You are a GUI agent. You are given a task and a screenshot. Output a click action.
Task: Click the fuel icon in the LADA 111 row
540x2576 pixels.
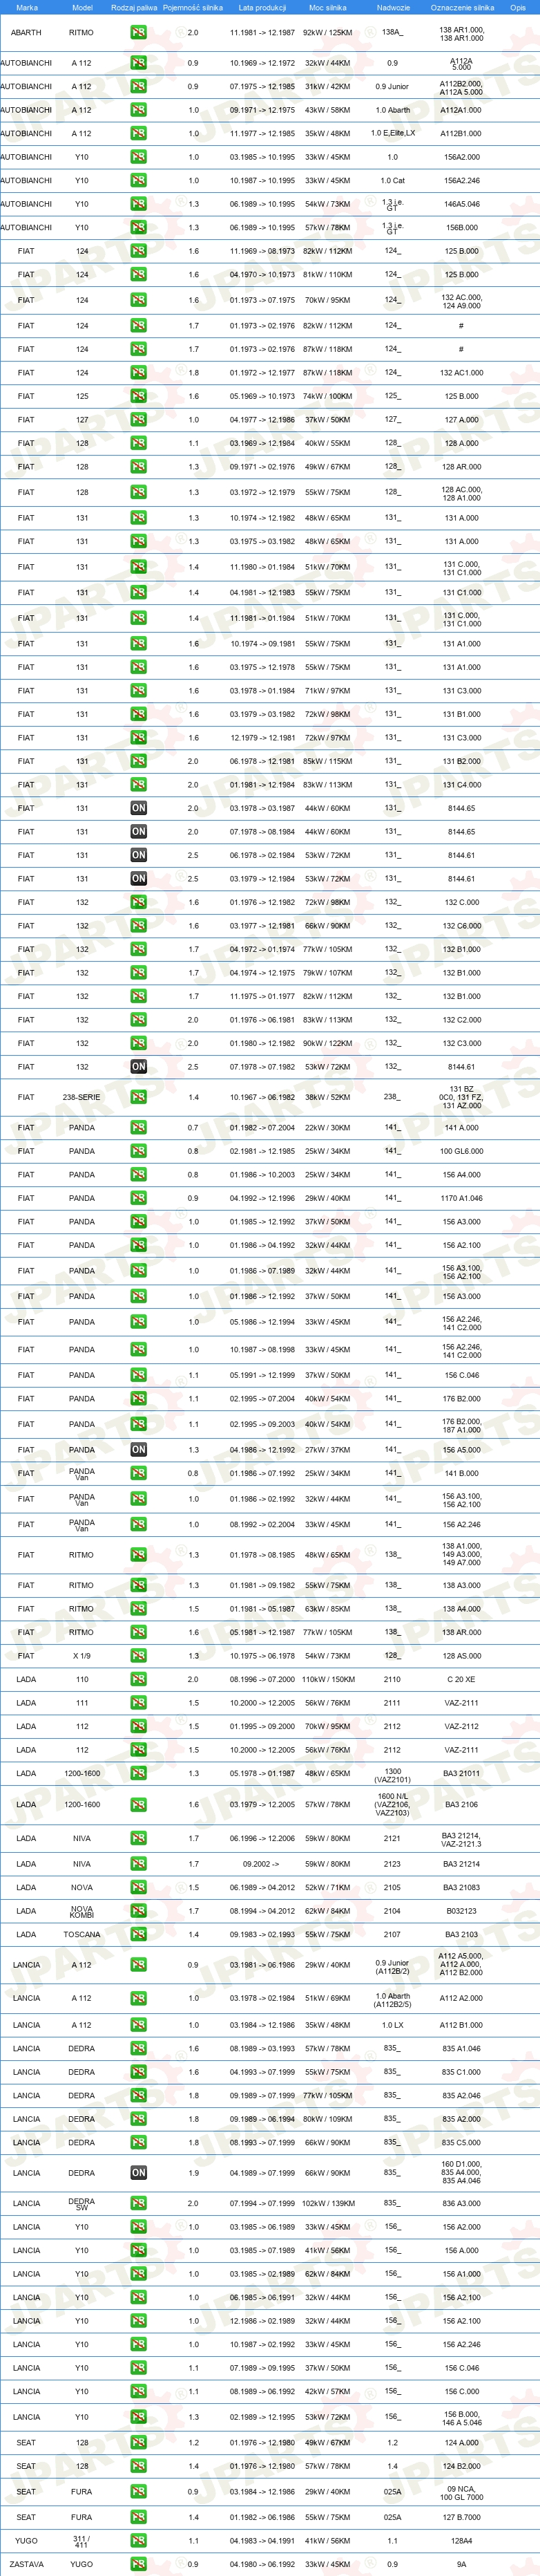point(137,1703)
